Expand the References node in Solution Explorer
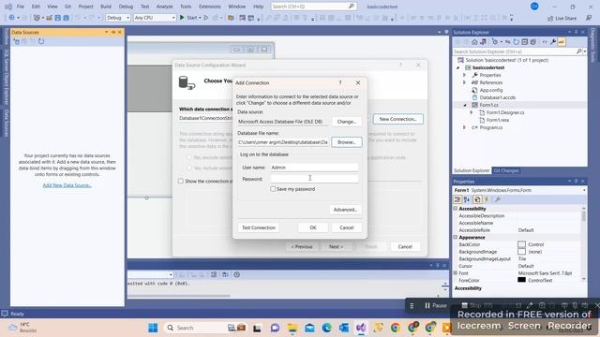Screen dimensions: 600x337 (465, 82)
